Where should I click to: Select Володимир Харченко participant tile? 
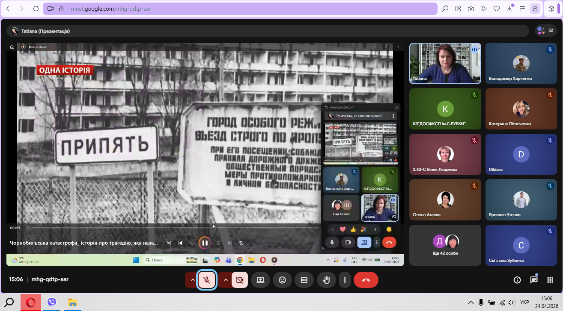tap(521, 63)
